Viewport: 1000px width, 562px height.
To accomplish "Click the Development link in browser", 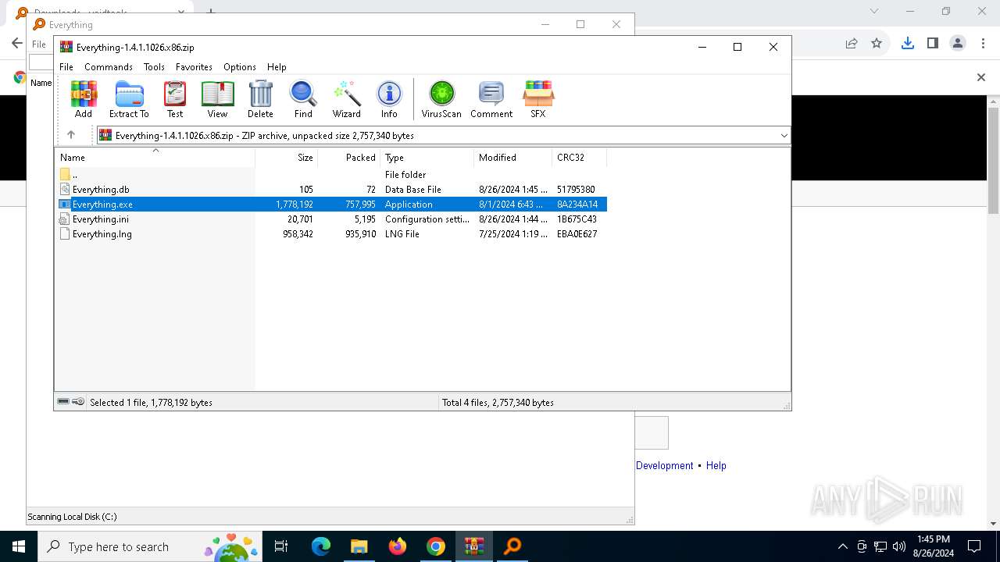I will pos(665,465).
